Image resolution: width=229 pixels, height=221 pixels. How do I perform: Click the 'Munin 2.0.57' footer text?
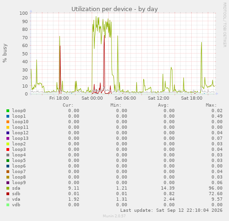coord(114,216)
